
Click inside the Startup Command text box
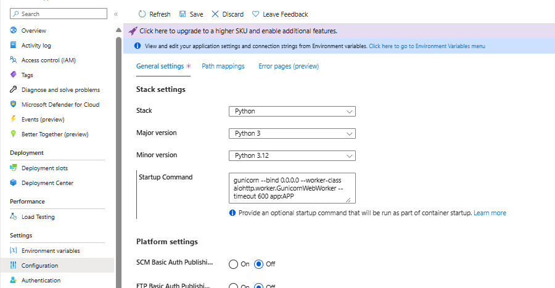(x=292, y=188)
